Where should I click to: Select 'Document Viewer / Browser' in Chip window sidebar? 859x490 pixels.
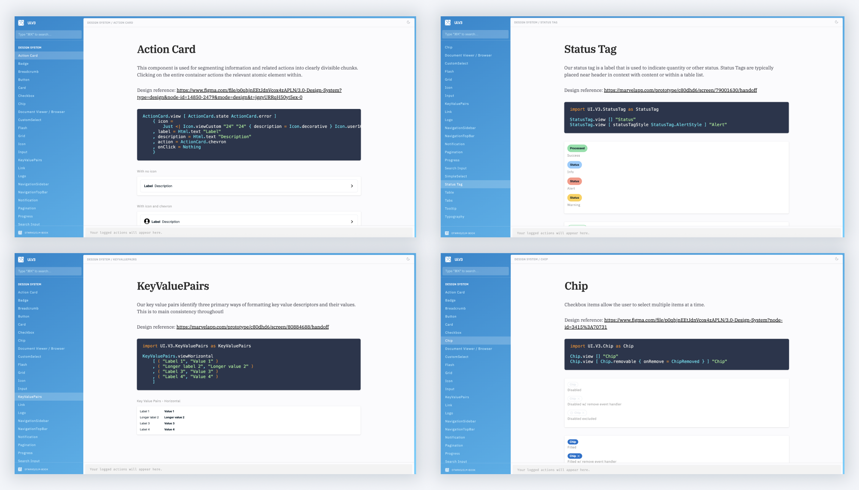click(469, 349)
